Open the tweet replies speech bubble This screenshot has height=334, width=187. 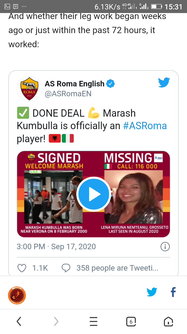[66, 268]
